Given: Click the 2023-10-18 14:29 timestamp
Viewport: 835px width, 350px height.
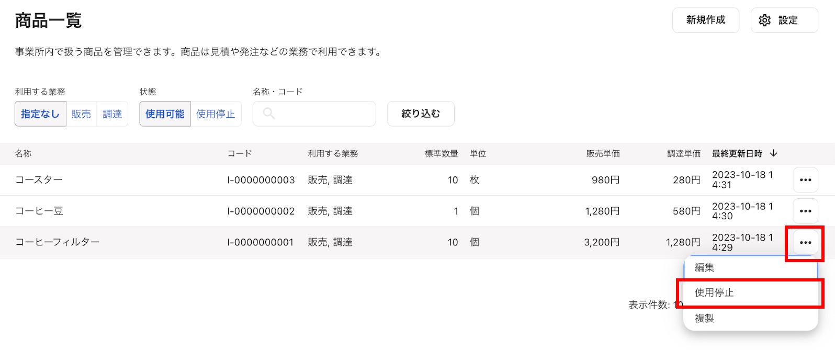Looking at the screenshot, I should tap(742, 243).
